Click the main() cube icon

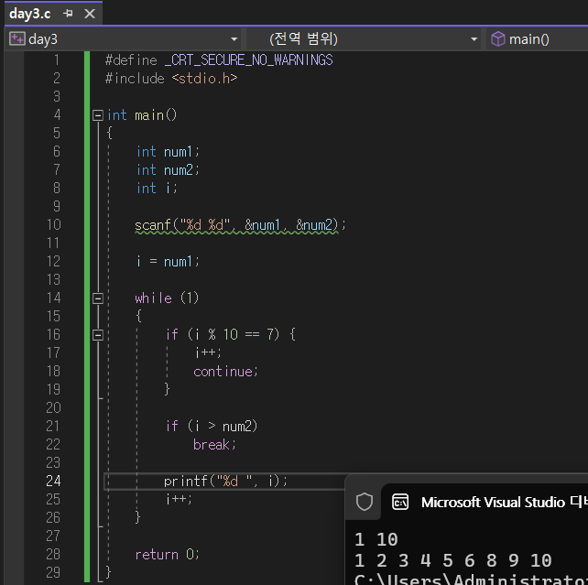point(498,39)
